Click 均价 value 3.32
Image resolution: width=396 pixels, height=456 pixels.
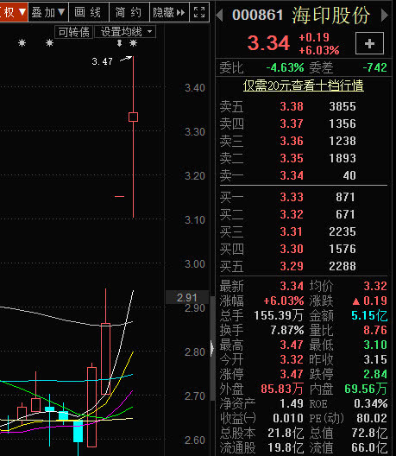tap(375, 286)
